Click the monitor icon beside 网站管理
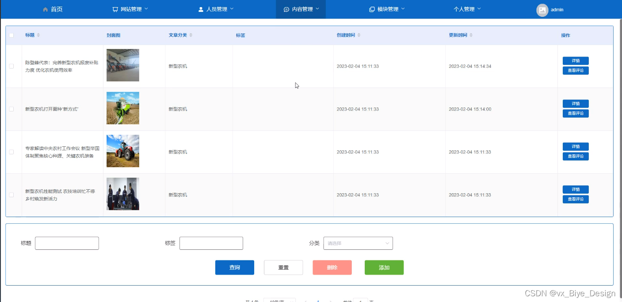The width and height of the screenshot is (622, 302). (115, 9)
